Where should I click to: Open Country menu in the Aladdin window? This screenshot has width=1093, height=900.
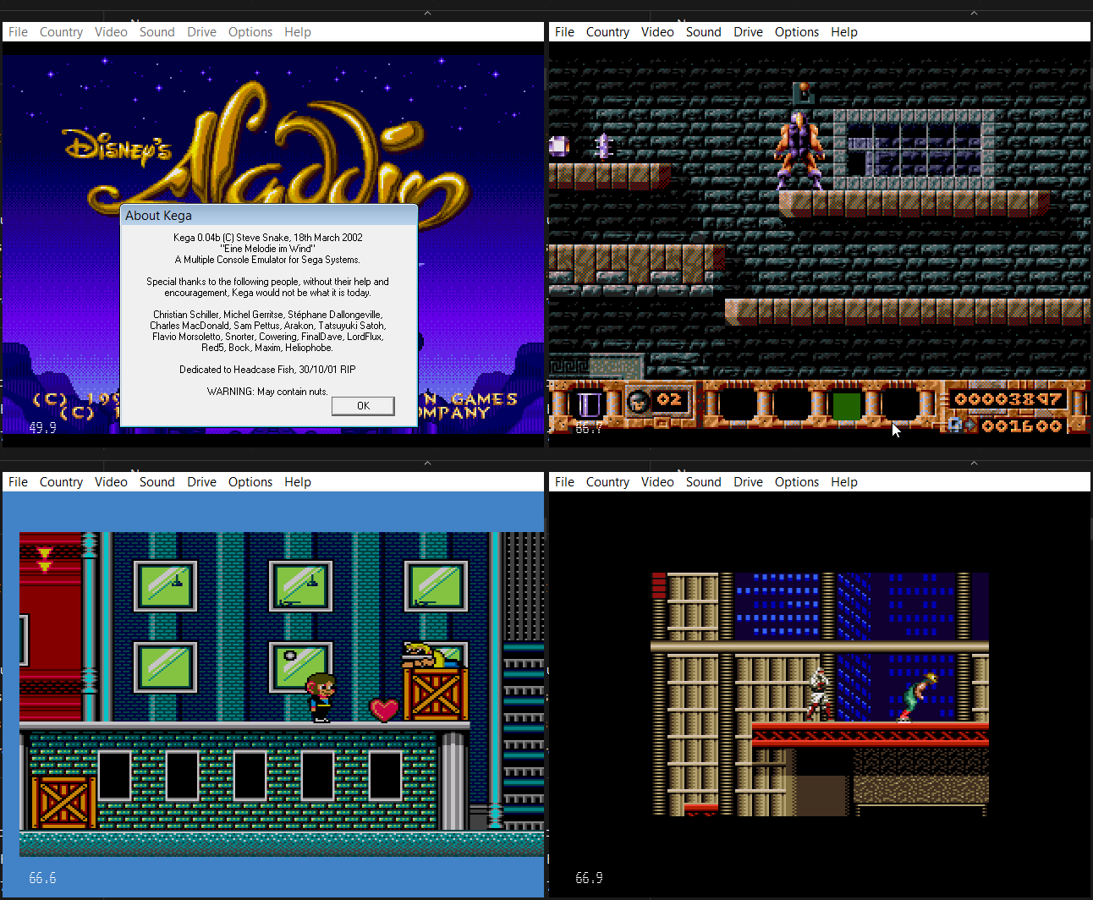click(x=61, y=32)
